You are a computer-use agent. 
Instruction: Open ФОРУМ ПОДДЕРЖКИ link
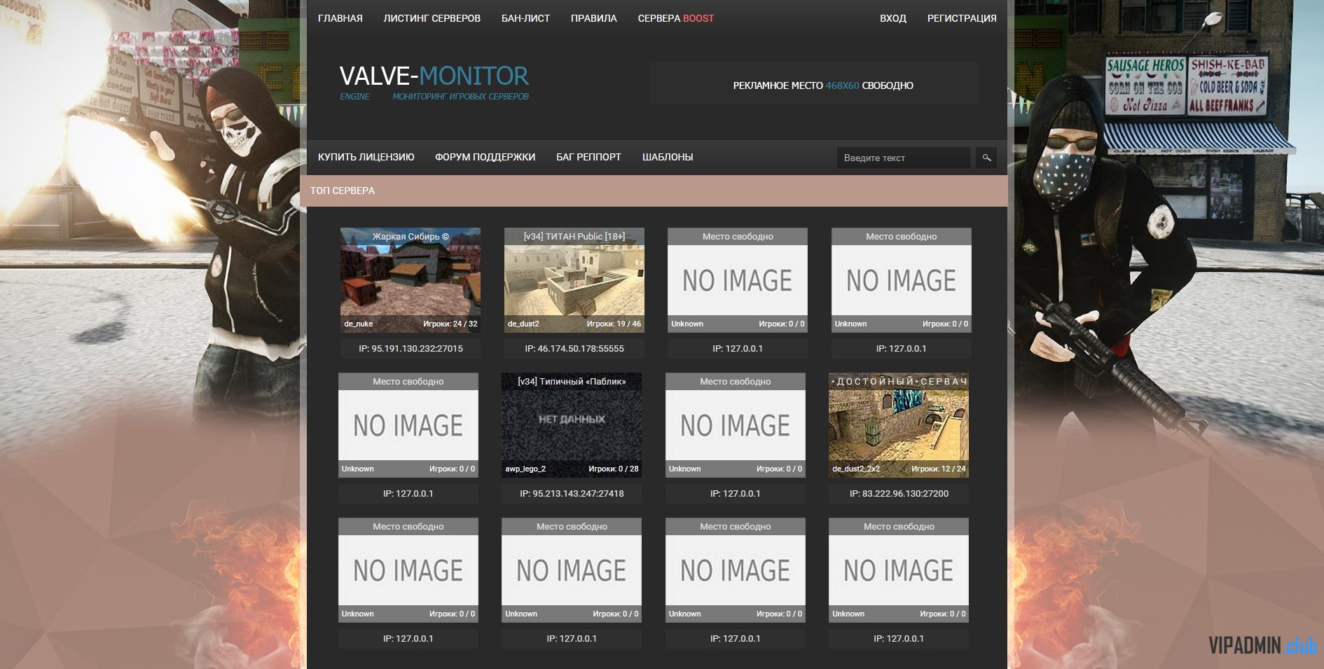coord(485,157)
